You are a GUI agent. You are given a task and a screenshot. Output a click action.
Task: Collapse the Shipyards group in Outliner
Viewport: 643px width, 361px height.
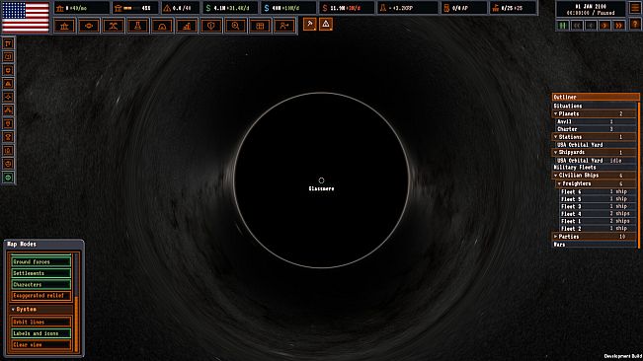[595, 152]
